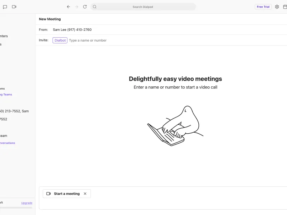Image resolution: width=287 pixels, height=215 pixels.
Task: Focus the Search Dialpad field
Action: click(x=143, y=7)
